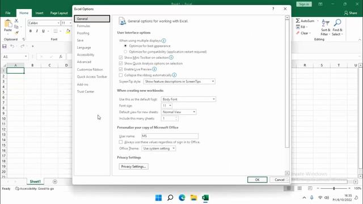Open Windows Start menu

click(x=159, y=198)
